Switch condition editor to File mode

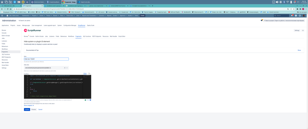(x=89, y=73)
